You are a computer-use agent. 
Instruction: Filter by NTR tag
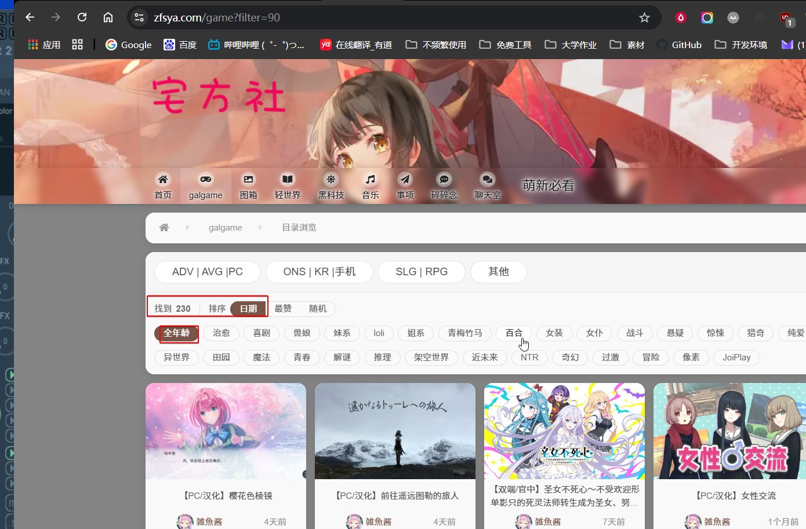click(x=529, y=357)
